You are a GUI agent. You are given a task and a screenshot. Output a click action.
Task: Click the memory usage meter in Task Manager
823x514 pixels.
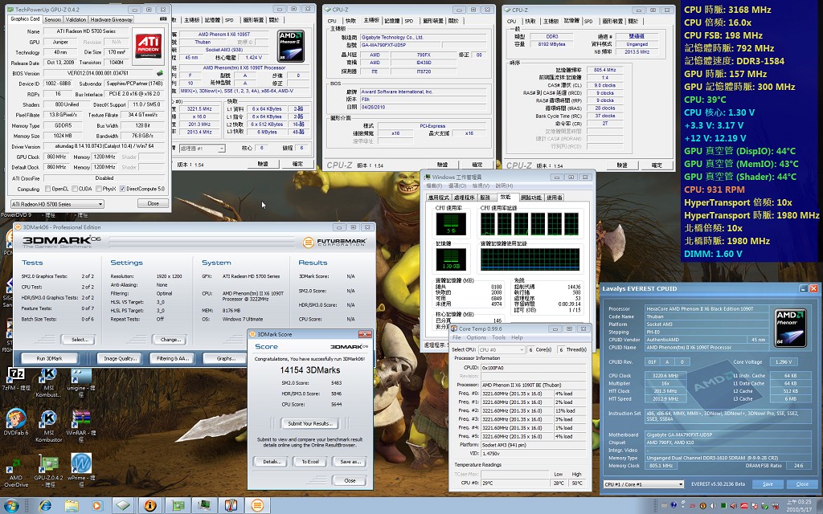point(451,259)
